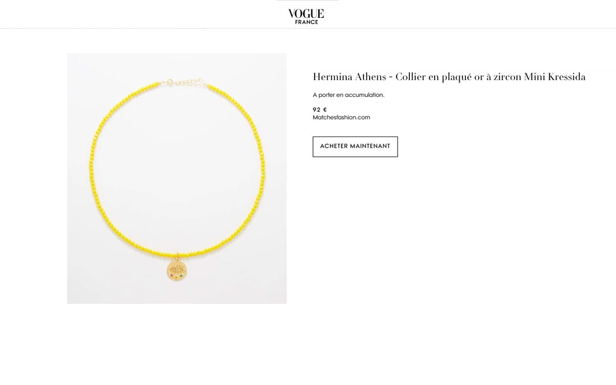Click the 92 € price label
This screenshot has height=385, width=616.
pyautogui.click(x=320, y=110)
